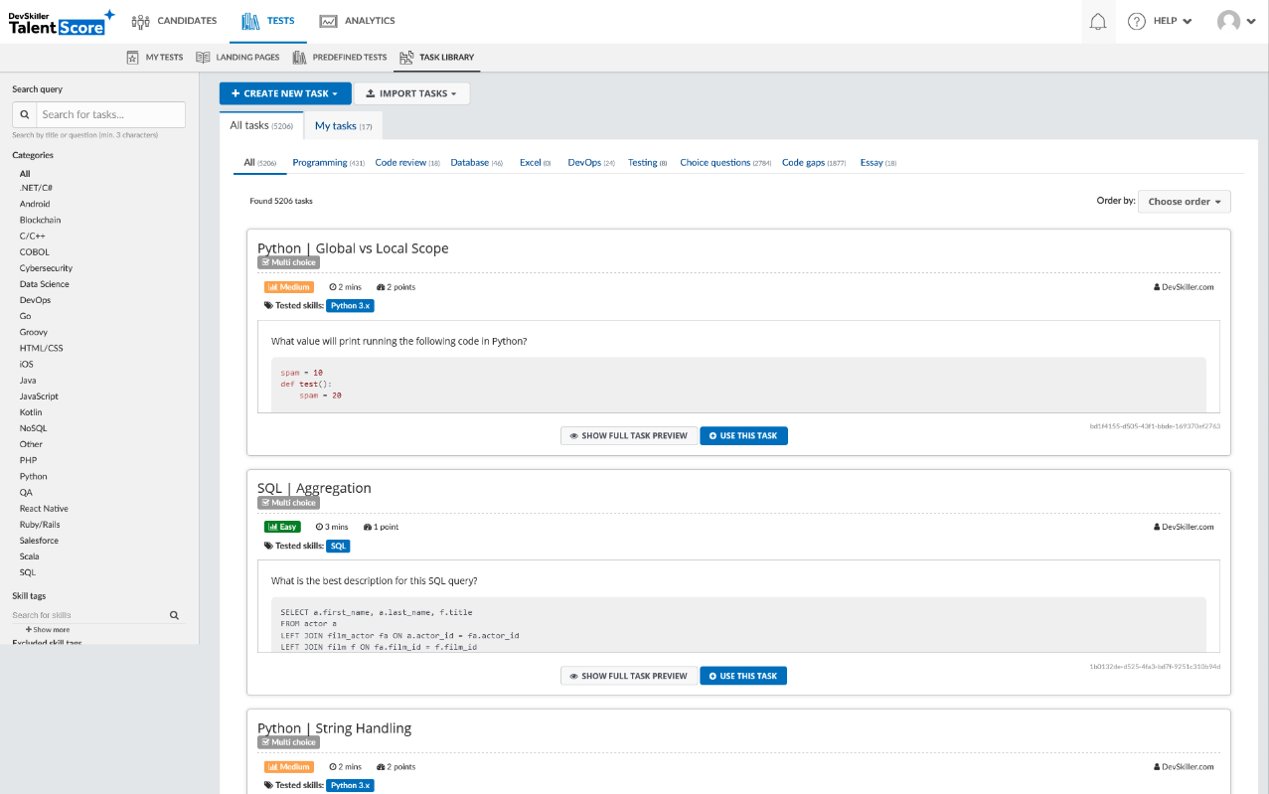Open the Import Tasks dropdown
The width and height of the screenshot is (1269, 794).
pos(411,92)
